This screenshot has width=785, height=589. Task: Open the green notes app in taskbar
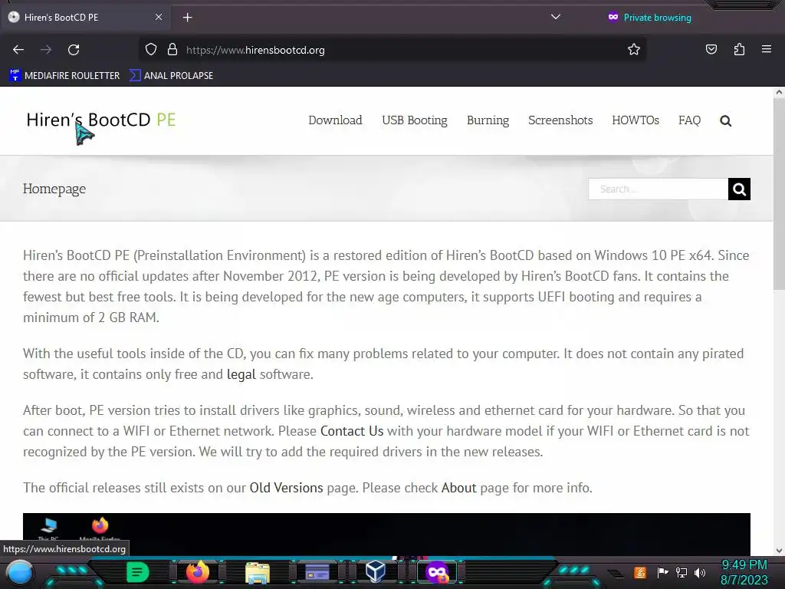(x=137, y=572)
